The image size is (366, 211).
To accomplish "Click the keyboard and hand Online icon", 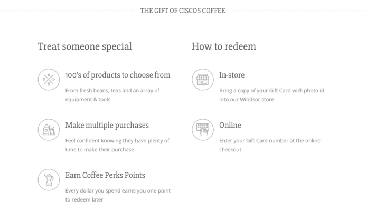I will [x=202, y=130].
